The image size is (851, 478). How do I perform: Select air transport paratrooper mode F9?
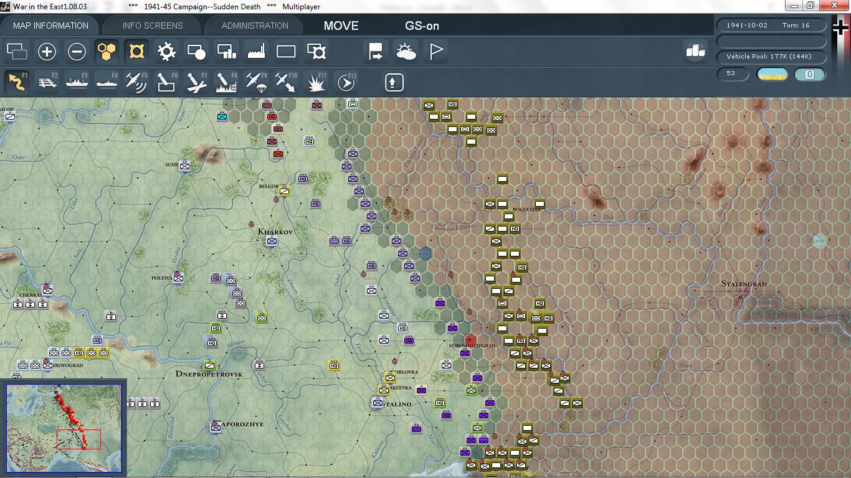click(x=256, y=82)
